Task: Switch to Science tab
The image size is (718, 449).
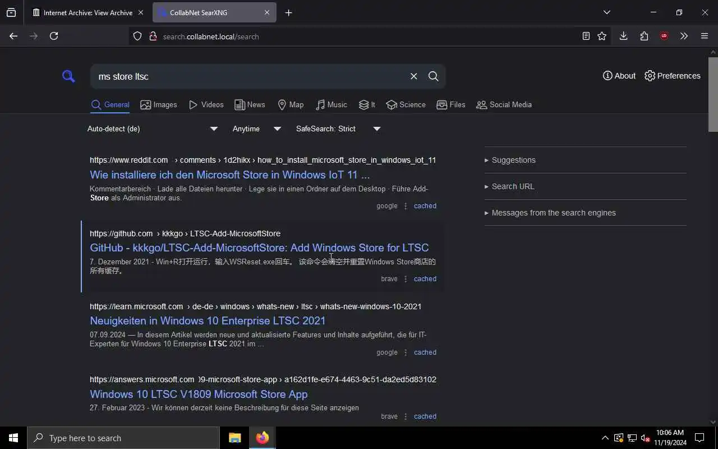Action: 406,105
